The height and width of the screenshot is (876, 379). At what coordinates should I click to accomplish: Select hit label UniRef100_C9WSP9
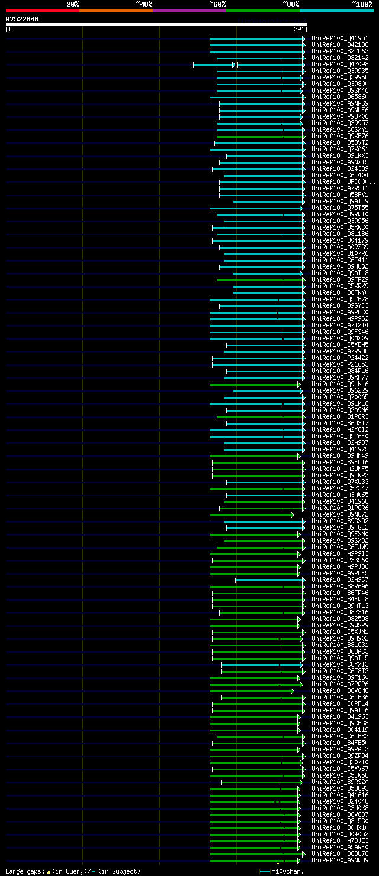point(340,625)
